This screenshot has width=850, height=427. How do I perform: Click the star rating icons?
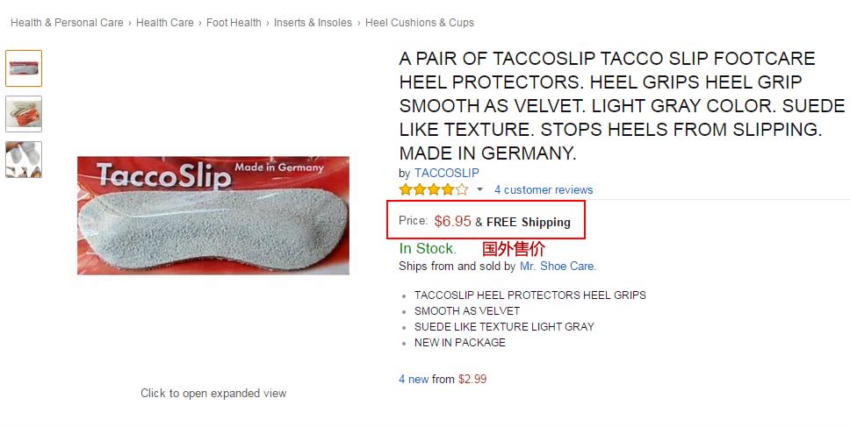tap(433, 189)
